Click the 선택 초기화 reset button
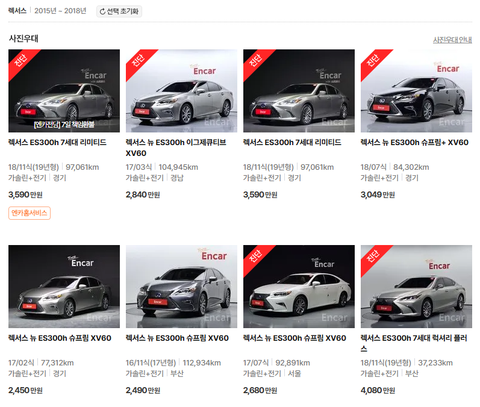The image size is (480, 407). point(119,11)
